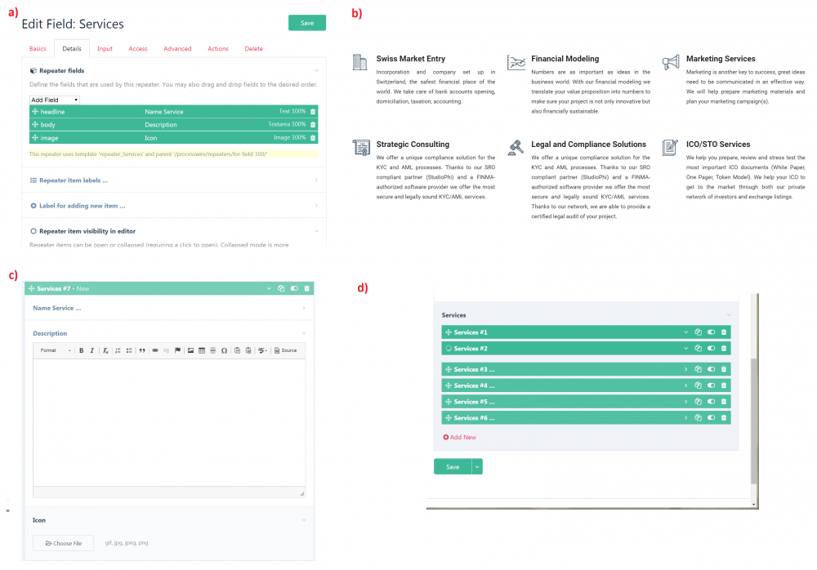This screenshot has height=570, width=817.
Task: Toggle bold formatting in the Description editor
Action: pyautogui.click(x=82, y=350)
